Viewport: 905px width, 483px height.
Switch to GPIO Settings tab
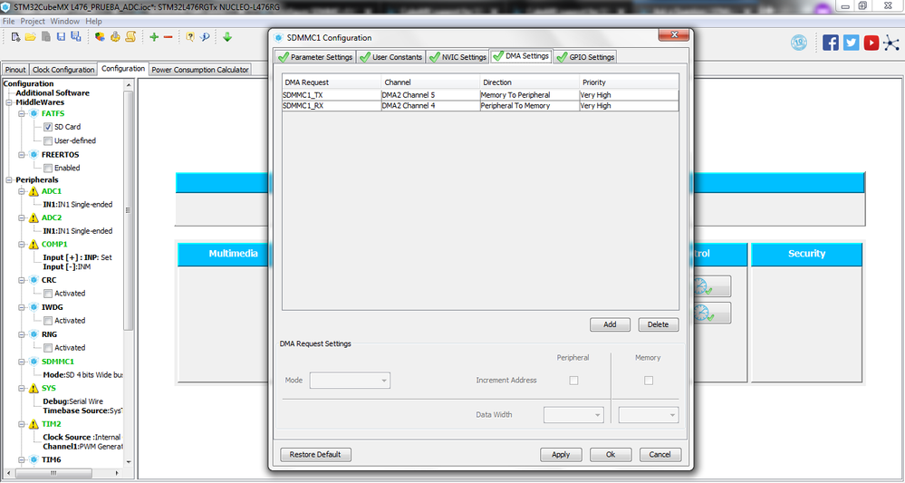[585, 57]
